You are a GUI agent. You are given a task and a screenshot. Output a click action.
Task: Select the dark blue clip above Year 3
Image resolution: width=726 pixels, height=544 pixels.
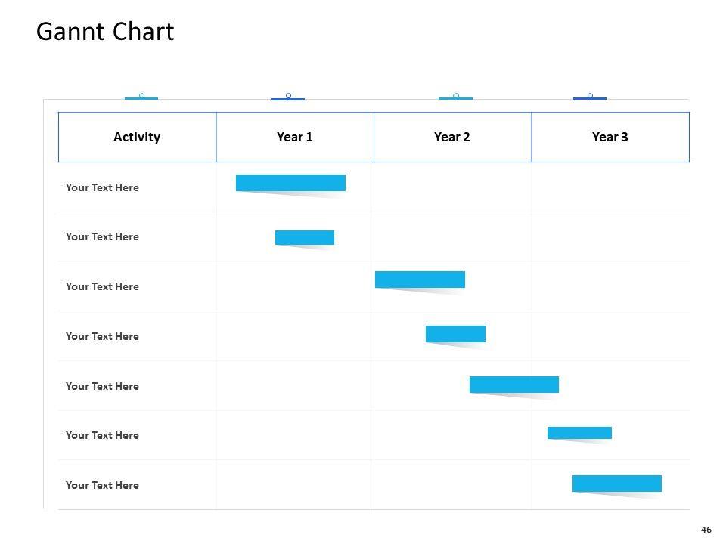pyautogui.click(x=590, y=97)
